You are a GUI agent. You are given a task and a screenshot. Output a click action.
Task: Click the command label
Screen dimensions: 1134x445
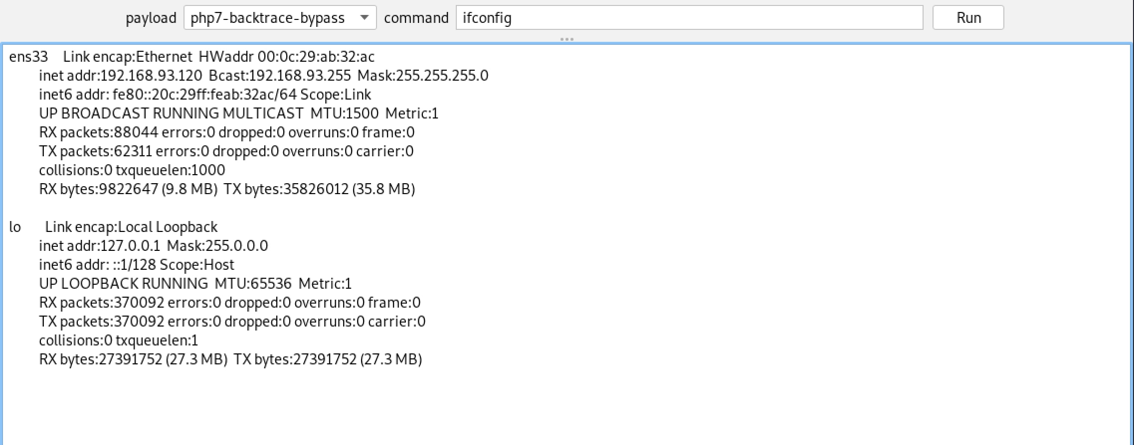(x=416, y=18)
